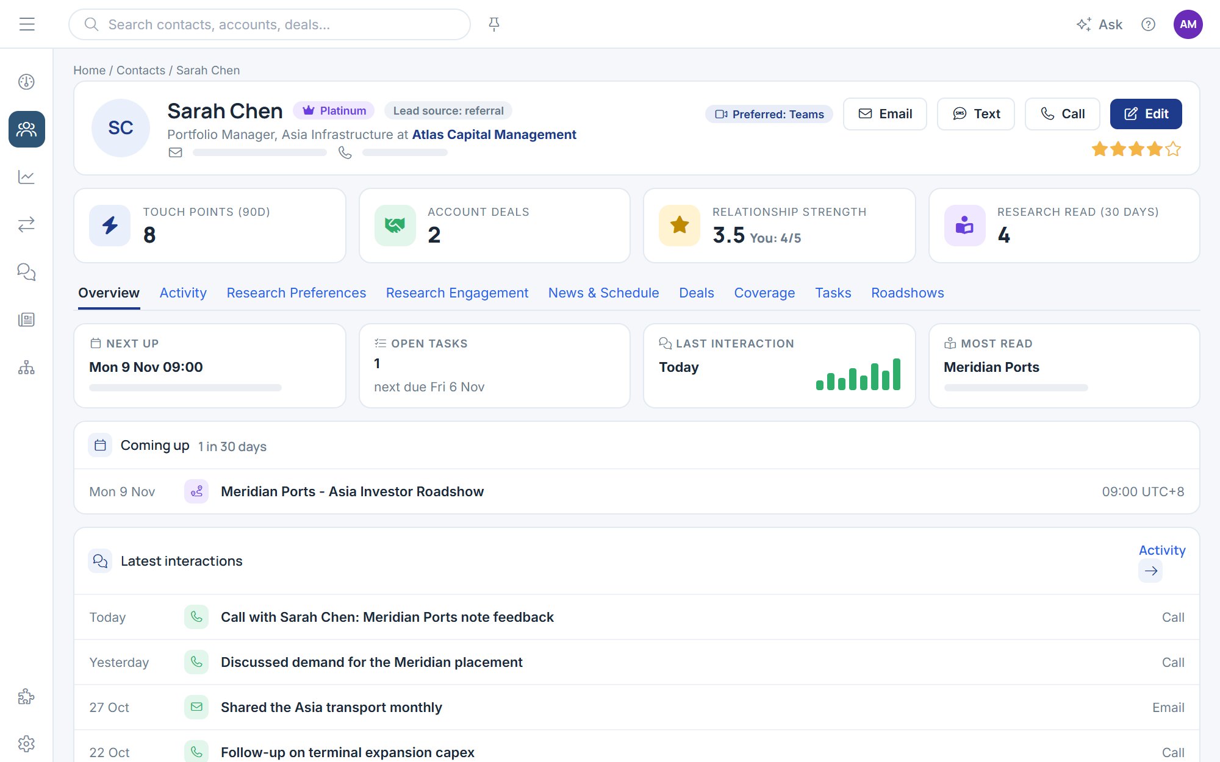Open the AM user avatar menu

tap(1188, 24)
